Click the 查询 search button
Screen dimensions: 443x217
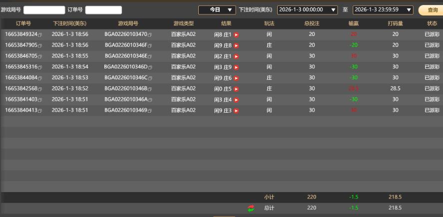tap(432, 10)
